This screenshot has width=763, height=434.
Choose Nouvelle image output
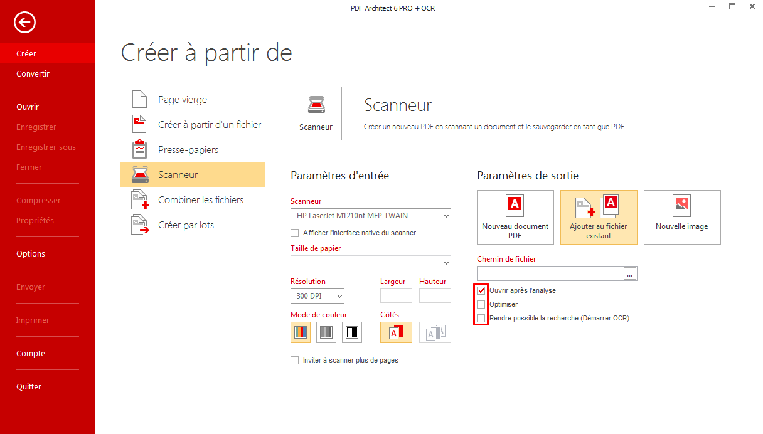tap(682, 217)
